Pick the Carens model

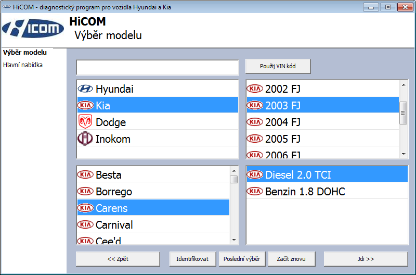pyautogui.click(x=153, y=207)
